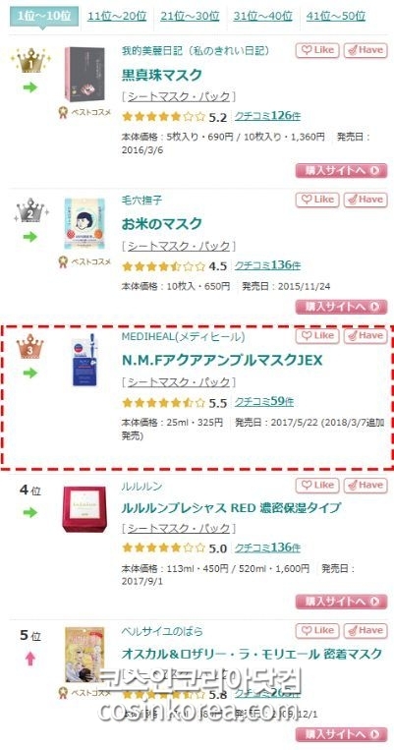394x750 pixels.
Task: Click the pink up-arrow rank indicator for 5位
Action: pyautogui.click(x=30, y=660)
